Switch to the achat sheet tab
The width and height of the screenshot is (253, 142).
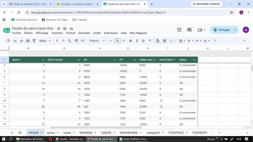tap(51, 133)
